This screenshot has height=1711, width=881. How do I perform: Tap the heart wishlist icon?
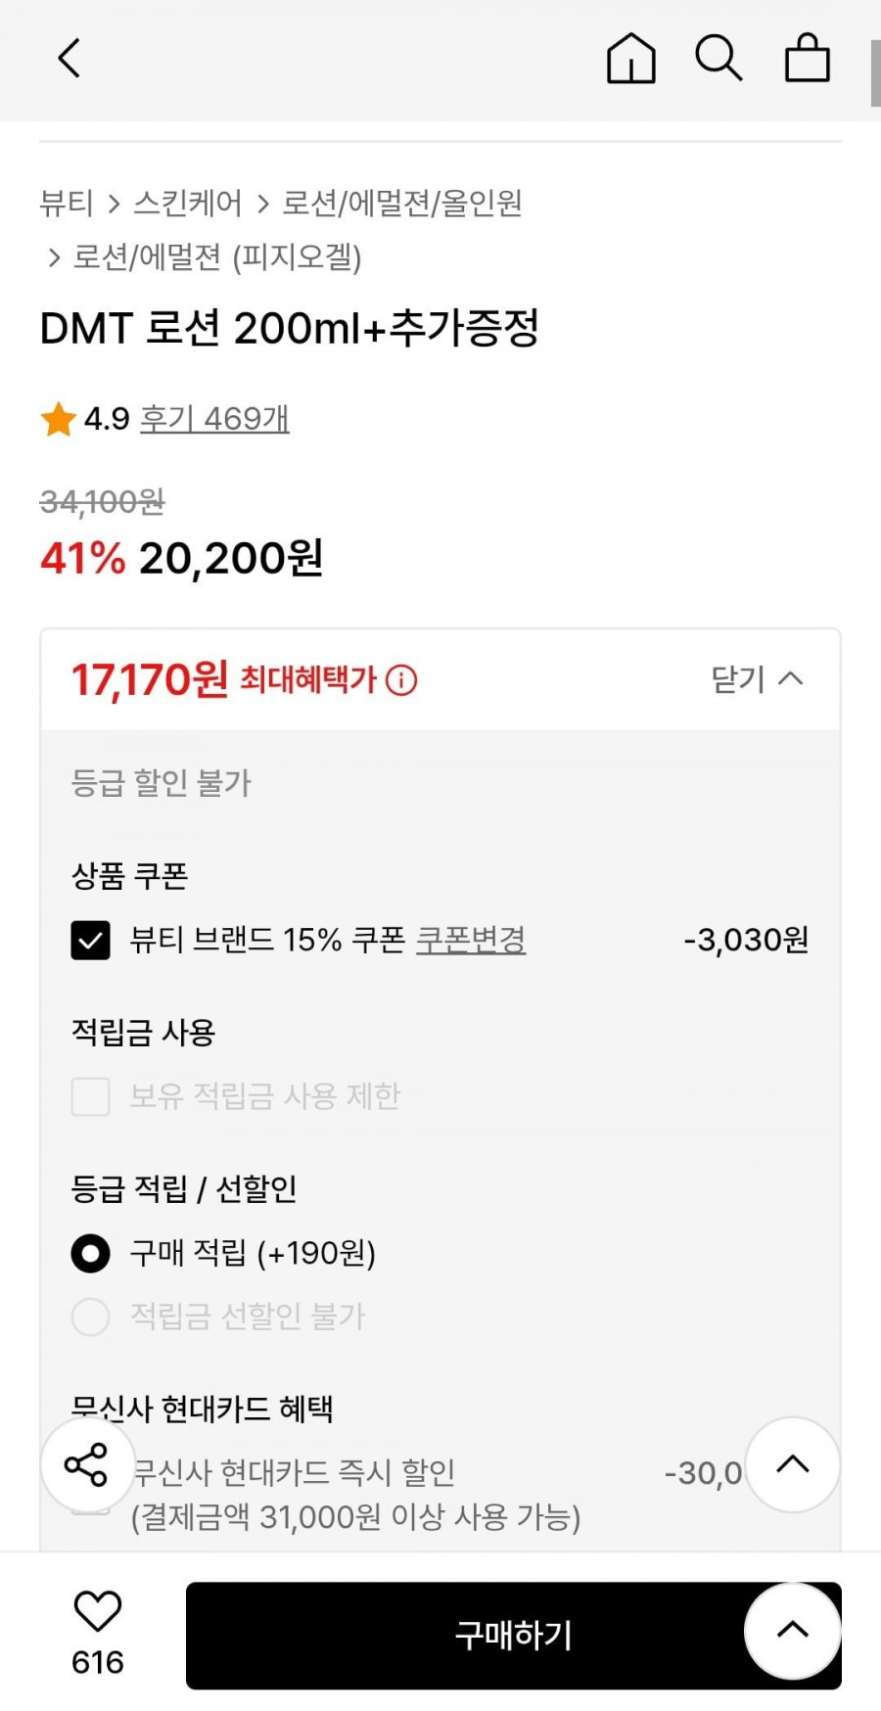click(97, 1610)
